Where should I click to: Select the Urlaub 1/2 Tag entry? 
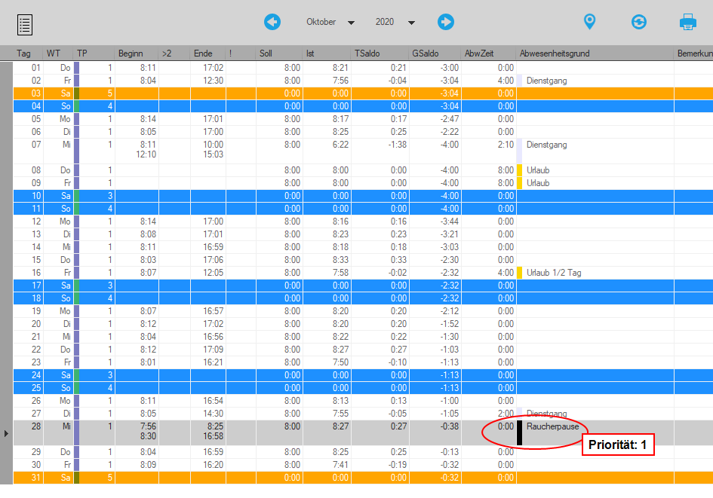[x=554, y=273]
